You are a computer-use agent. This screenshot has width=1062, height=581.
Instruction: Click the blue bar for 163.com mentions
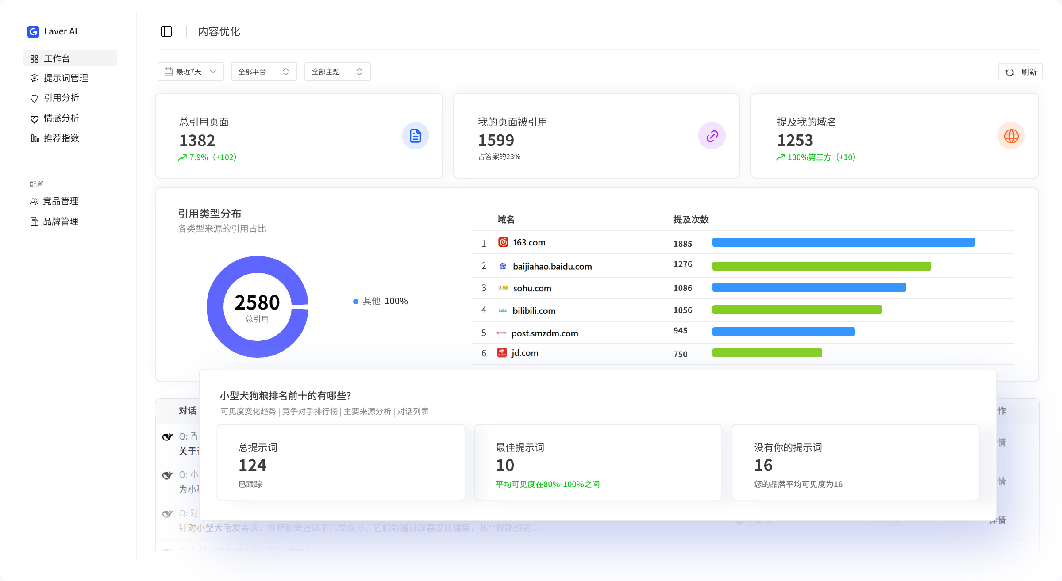(843, 242)
